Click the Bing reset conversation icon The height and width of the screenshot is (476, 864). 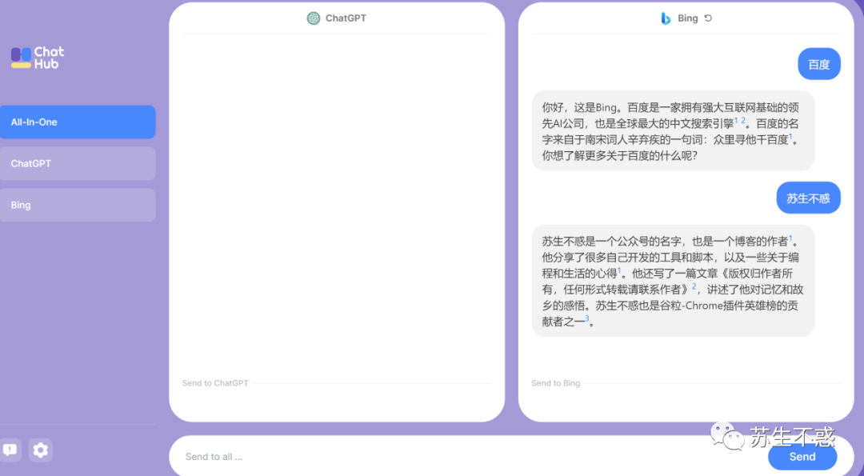tap(708, 18)
